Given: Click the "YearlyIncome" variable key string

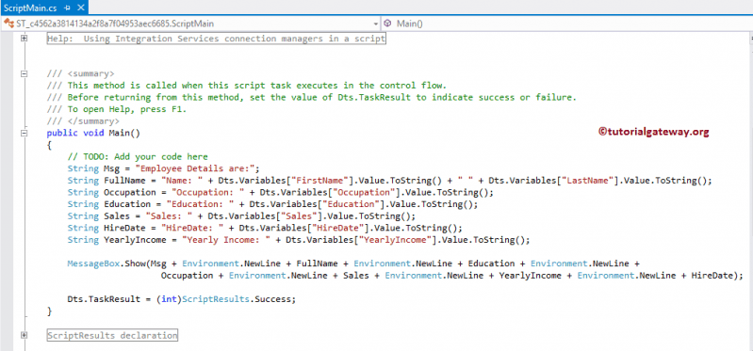Looking at the screenshot, I should [x=396, y=240].
